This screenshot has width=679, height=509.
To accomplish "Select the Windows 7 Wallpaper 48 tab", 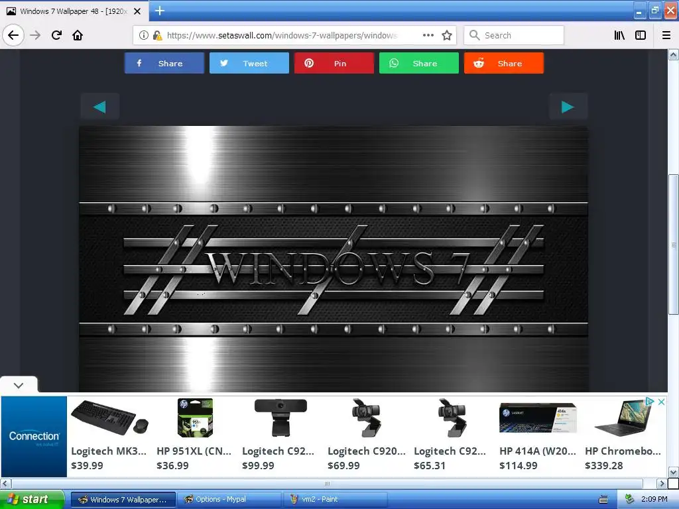I will pos(74,11).
